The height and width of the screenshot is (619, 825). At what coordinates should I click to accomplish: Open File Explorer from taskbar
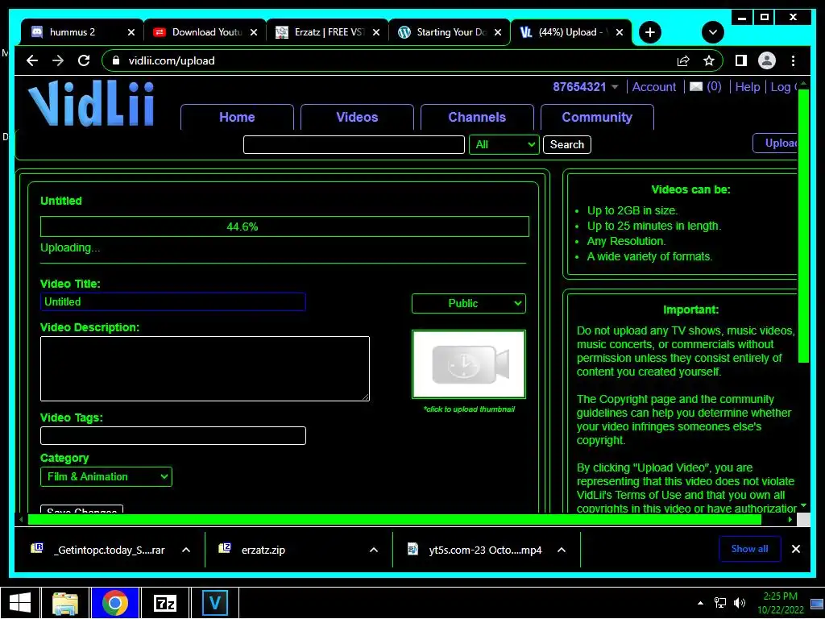(x=65, y=603)
